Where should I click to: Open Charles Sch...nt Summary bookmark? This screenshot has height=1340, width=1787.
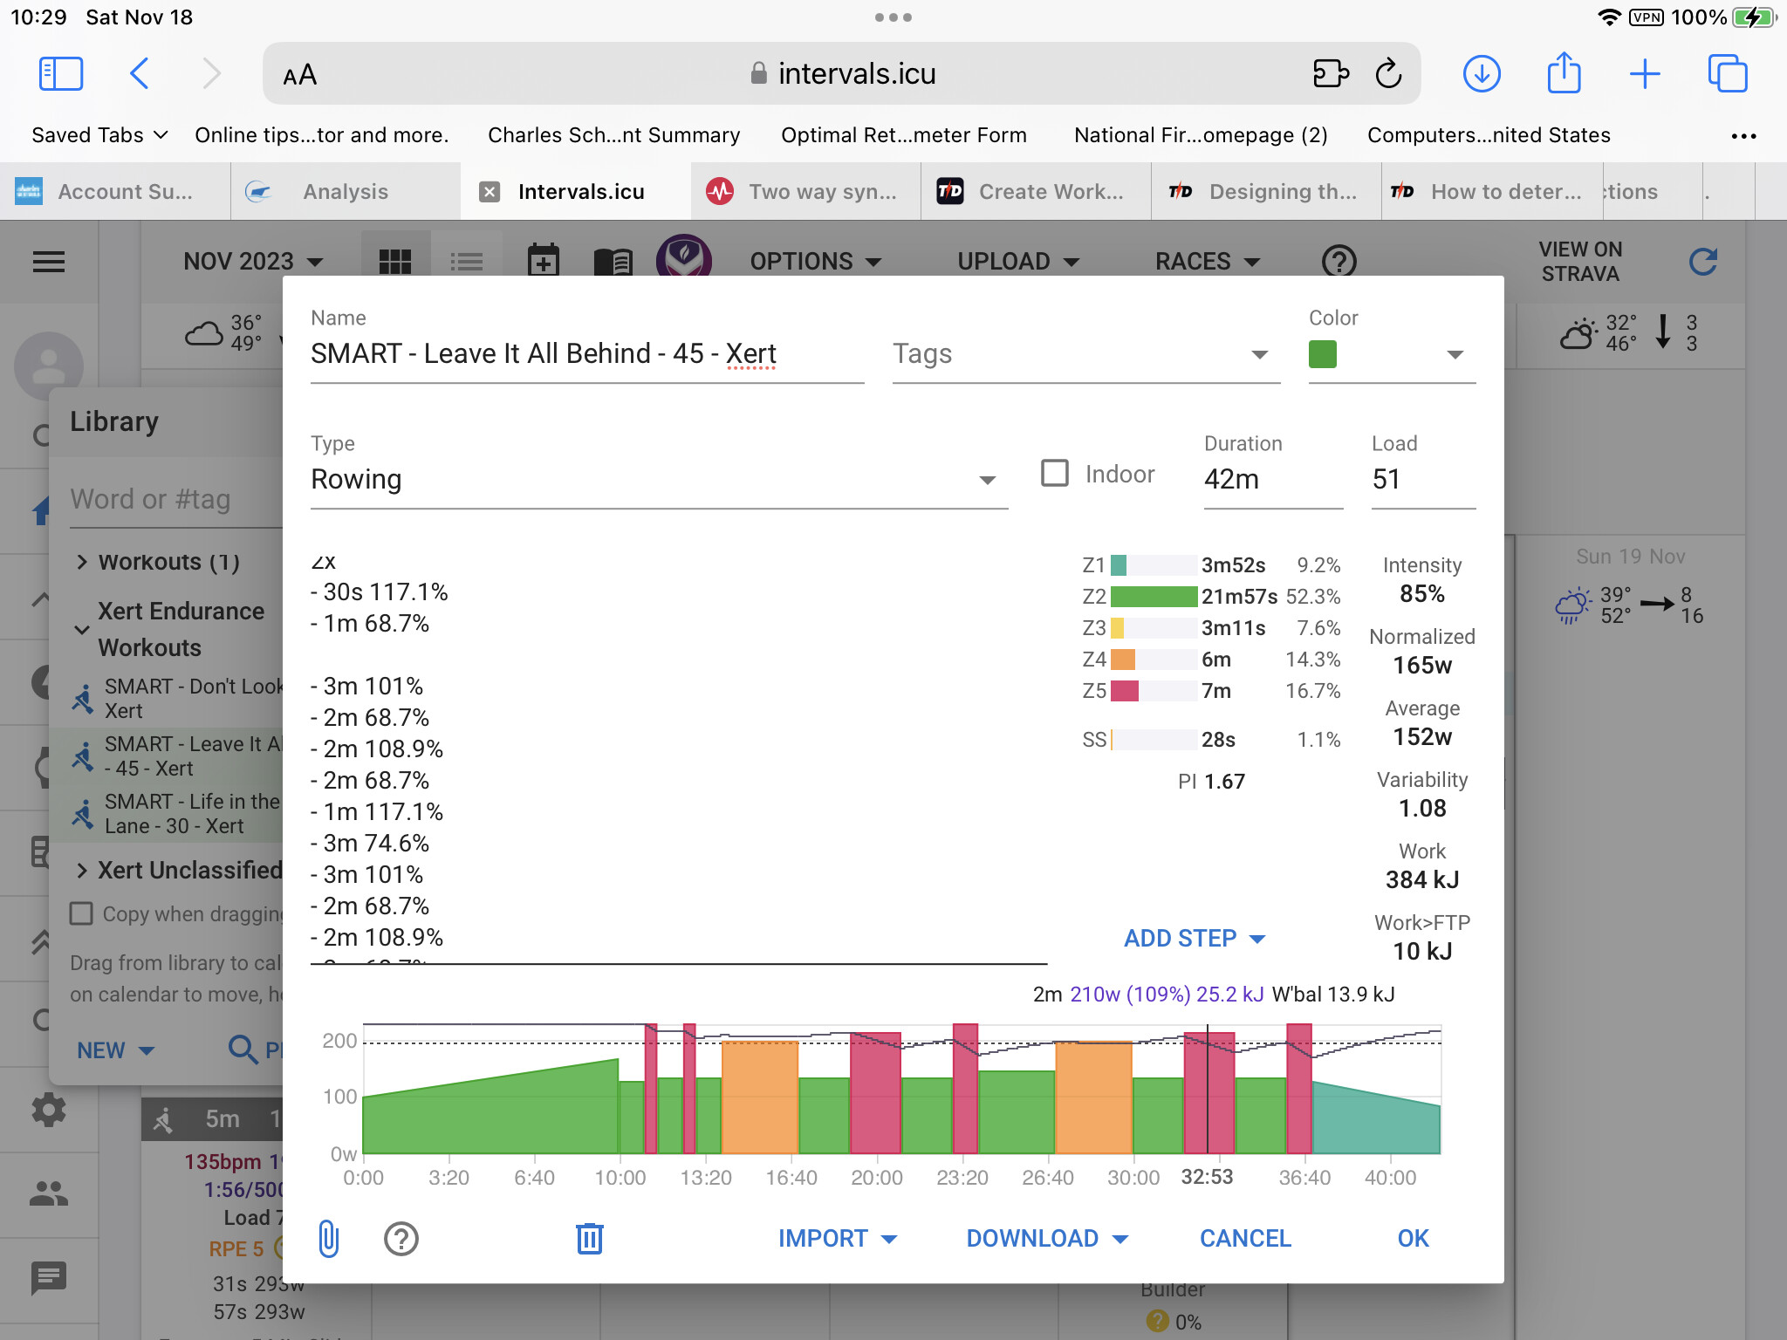(613, 135)
